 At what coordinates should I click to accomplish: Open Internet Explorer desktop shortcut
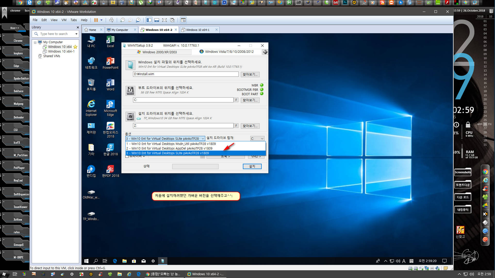[x=91, y=108]
